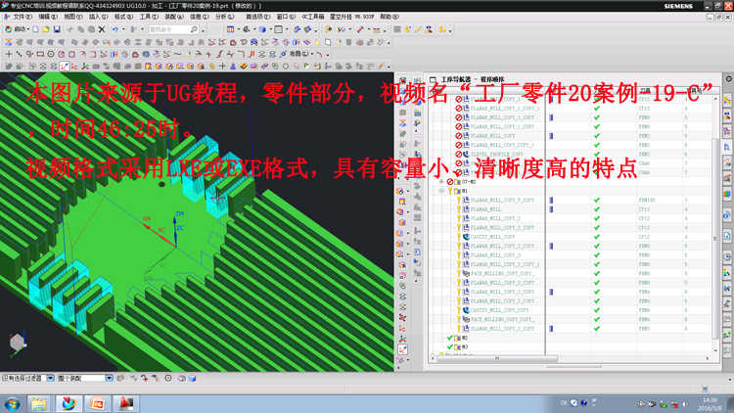Select the Line tool next to Point
Viewport: 734px width, 413px height.
tap(19, 55)
